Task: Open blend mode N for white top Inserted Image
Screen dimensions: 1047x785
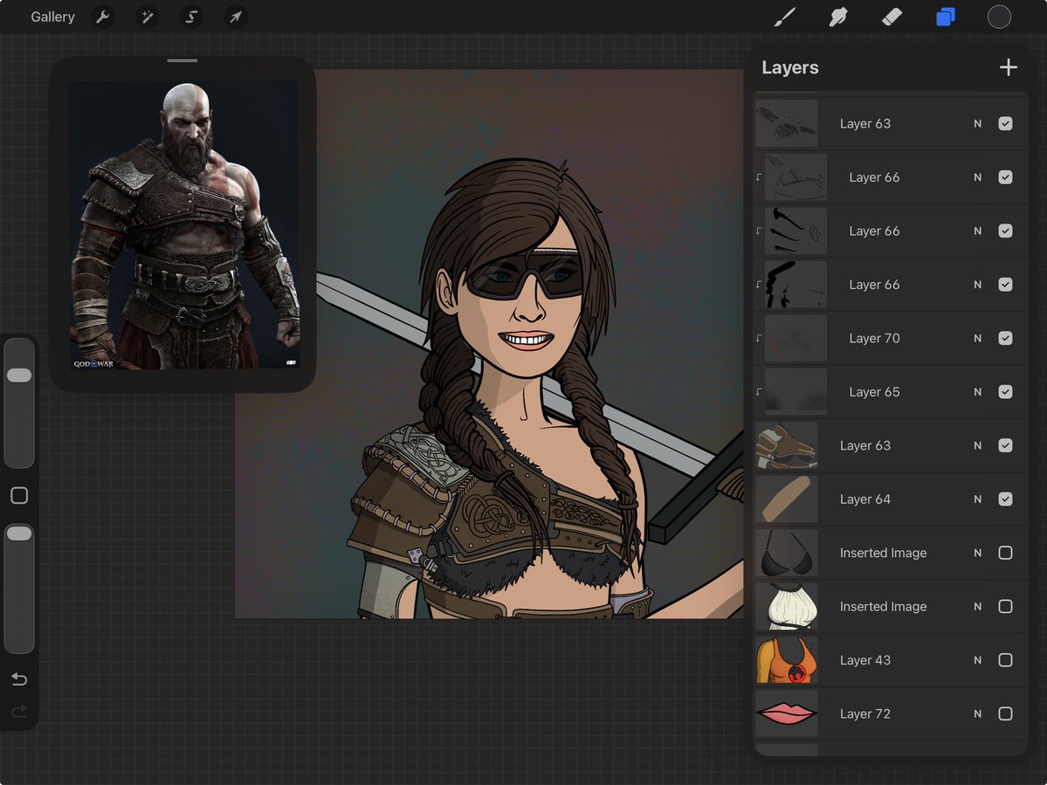Action: 977,607
